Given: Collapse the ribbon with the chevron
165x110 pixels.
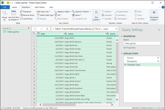Looking at the screenshot, I should coord(159,7).
